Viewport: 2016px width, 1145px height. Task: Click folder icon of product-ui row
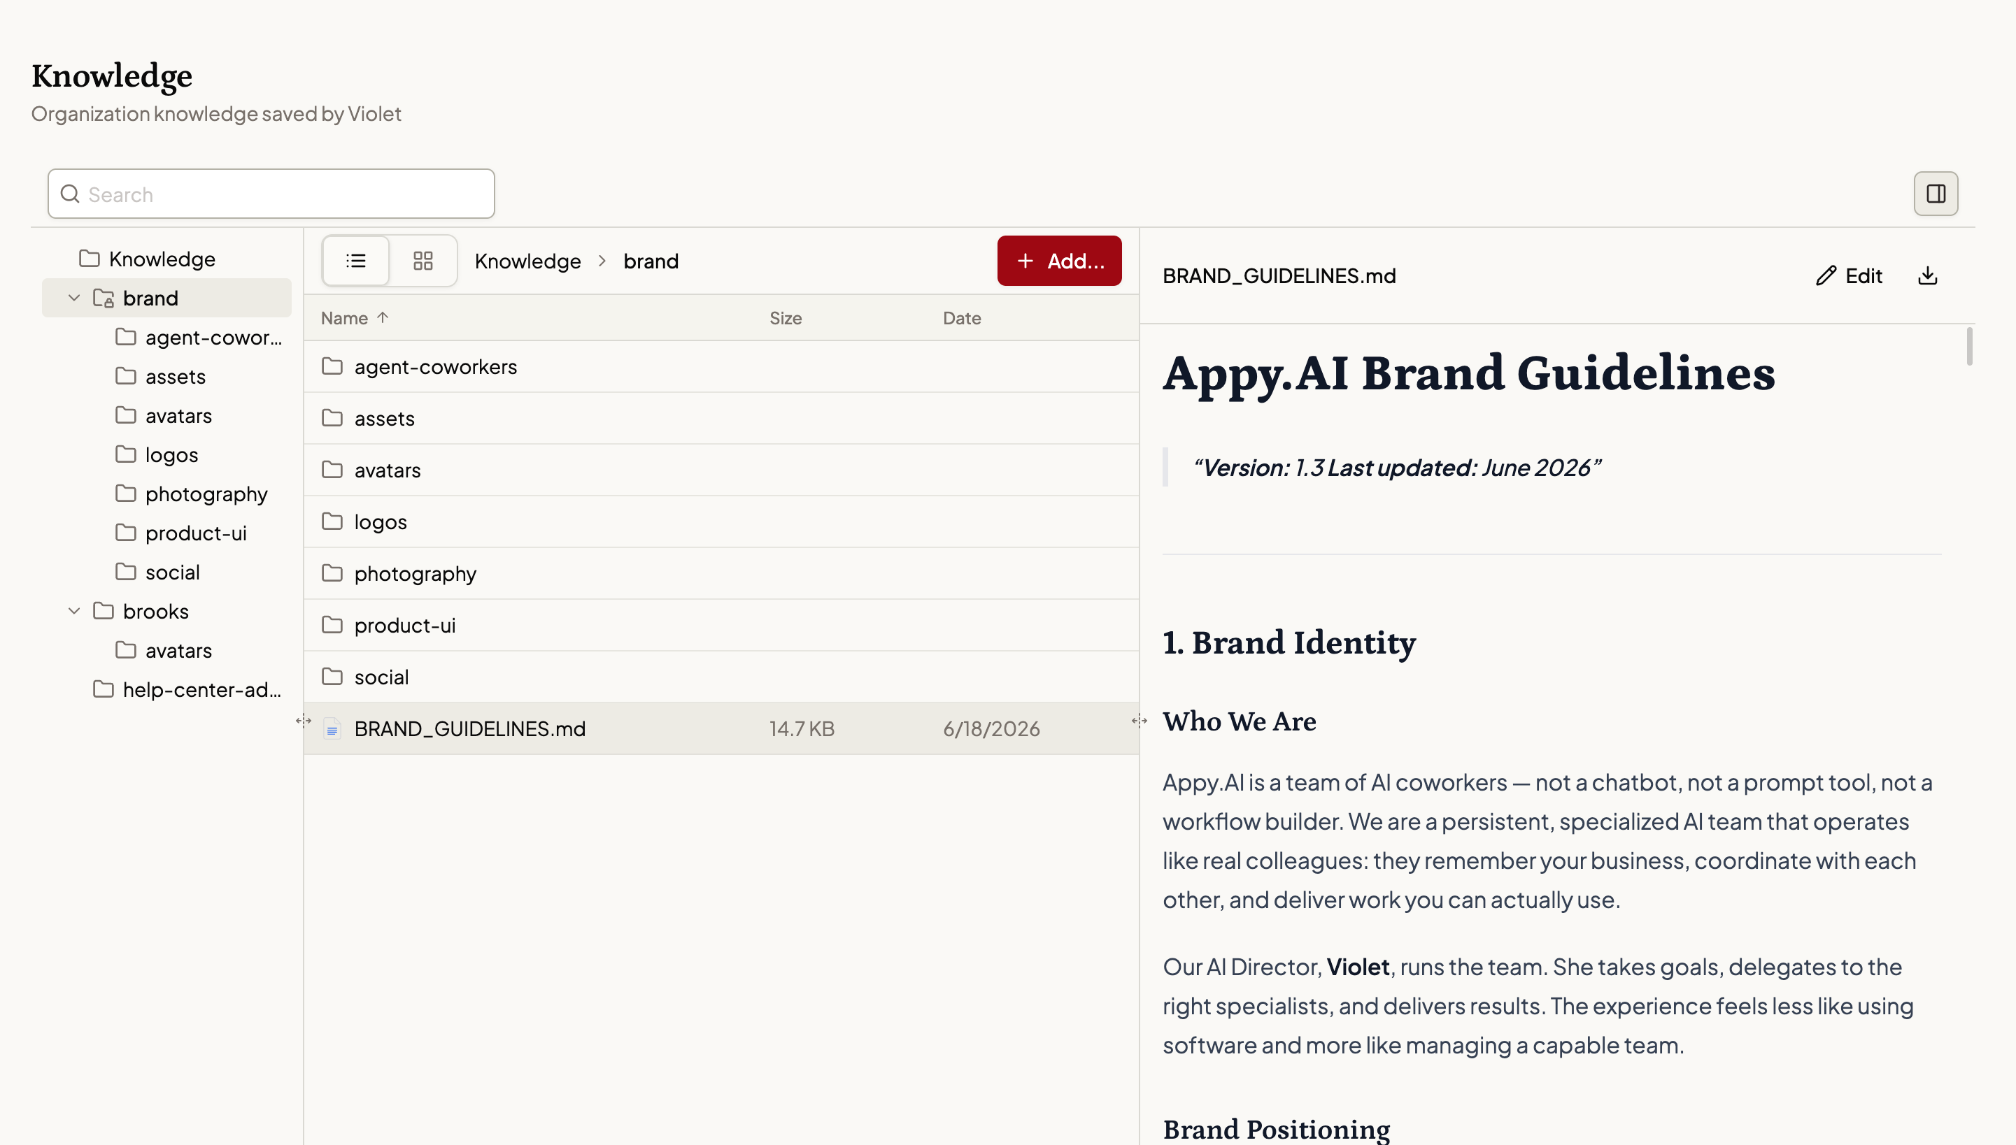332,624
